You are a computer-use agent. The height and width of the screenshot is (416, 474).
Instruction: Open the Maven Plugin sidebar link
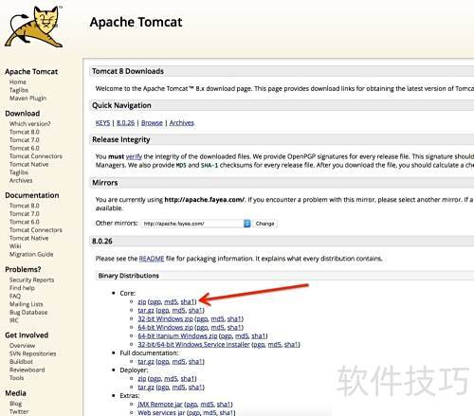pos(27,99)
